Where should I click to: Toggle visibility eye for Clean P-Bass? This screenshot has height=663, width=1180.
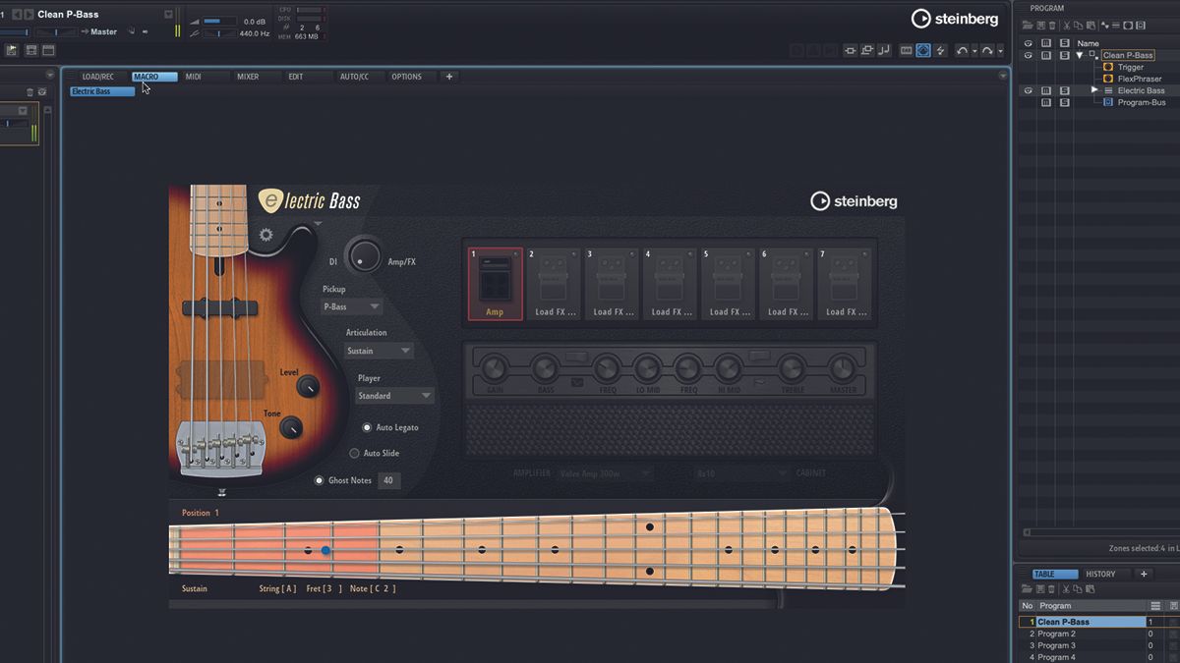[1029, 55]
